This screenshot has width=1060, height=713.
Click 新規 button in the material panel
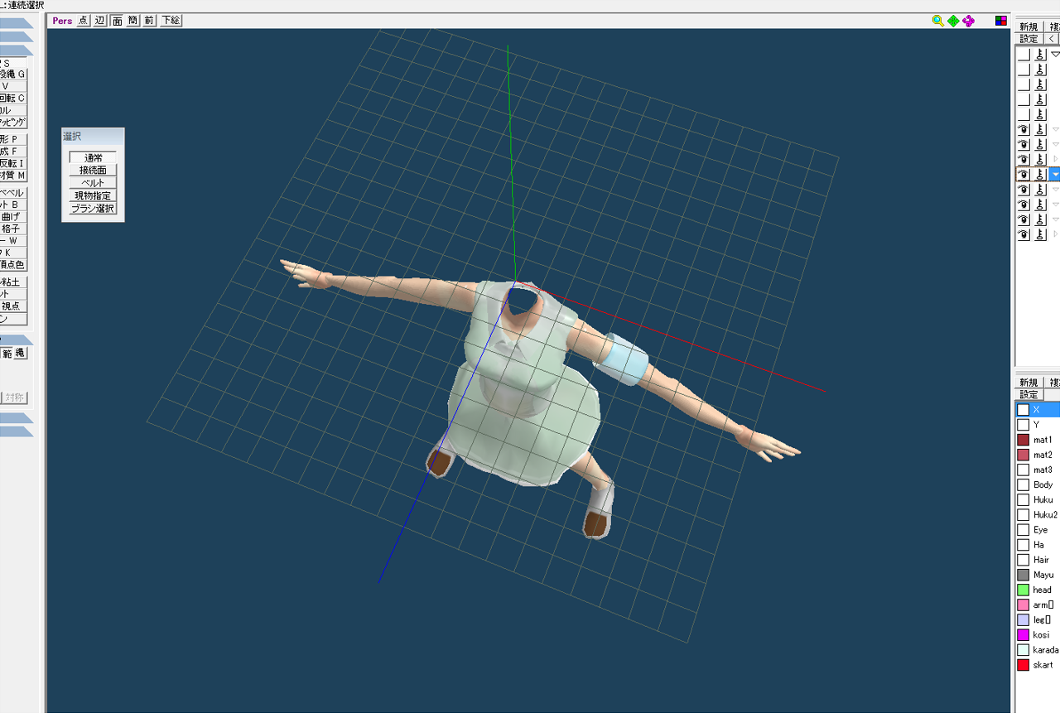(x=1029, y=383)
